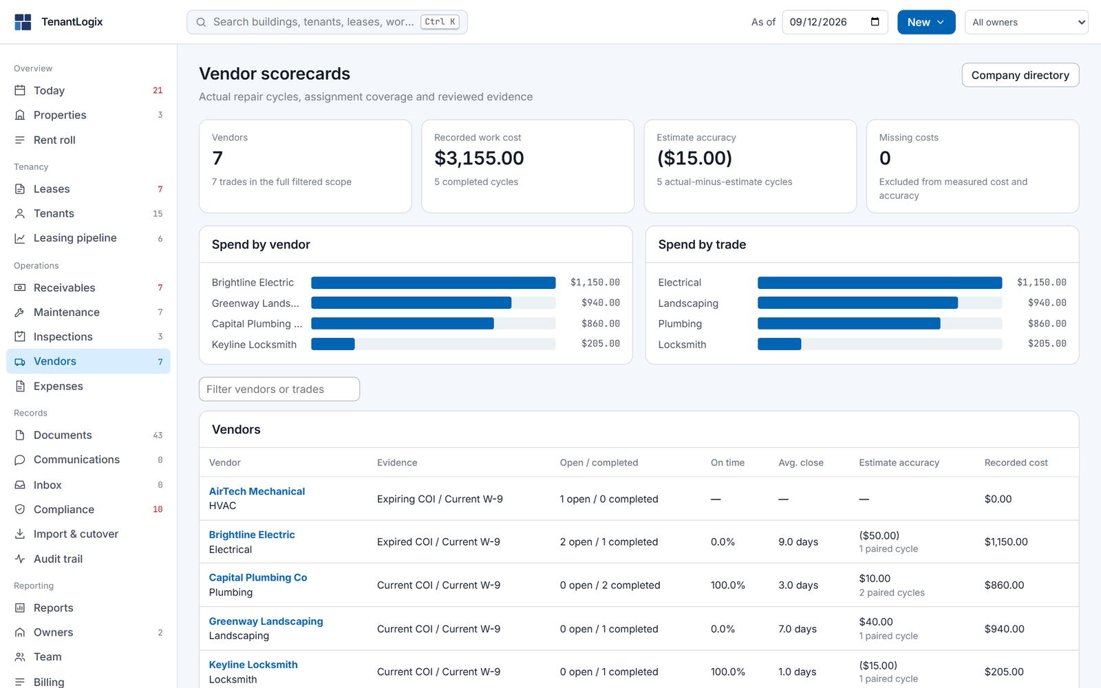This screenshot has height=688, width=1101.
Task: Click the search magnifier icon
Action: (201, 22)
